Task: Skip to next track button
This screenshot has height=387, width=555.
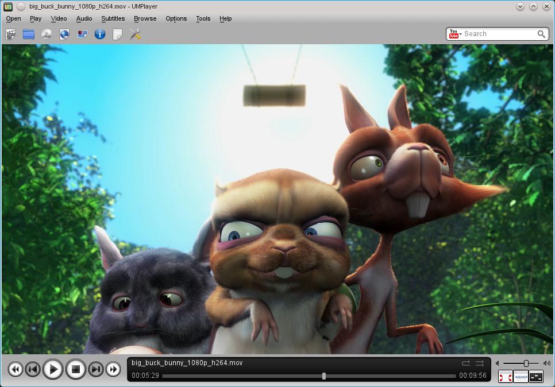Action: click(x=95, y=370)
